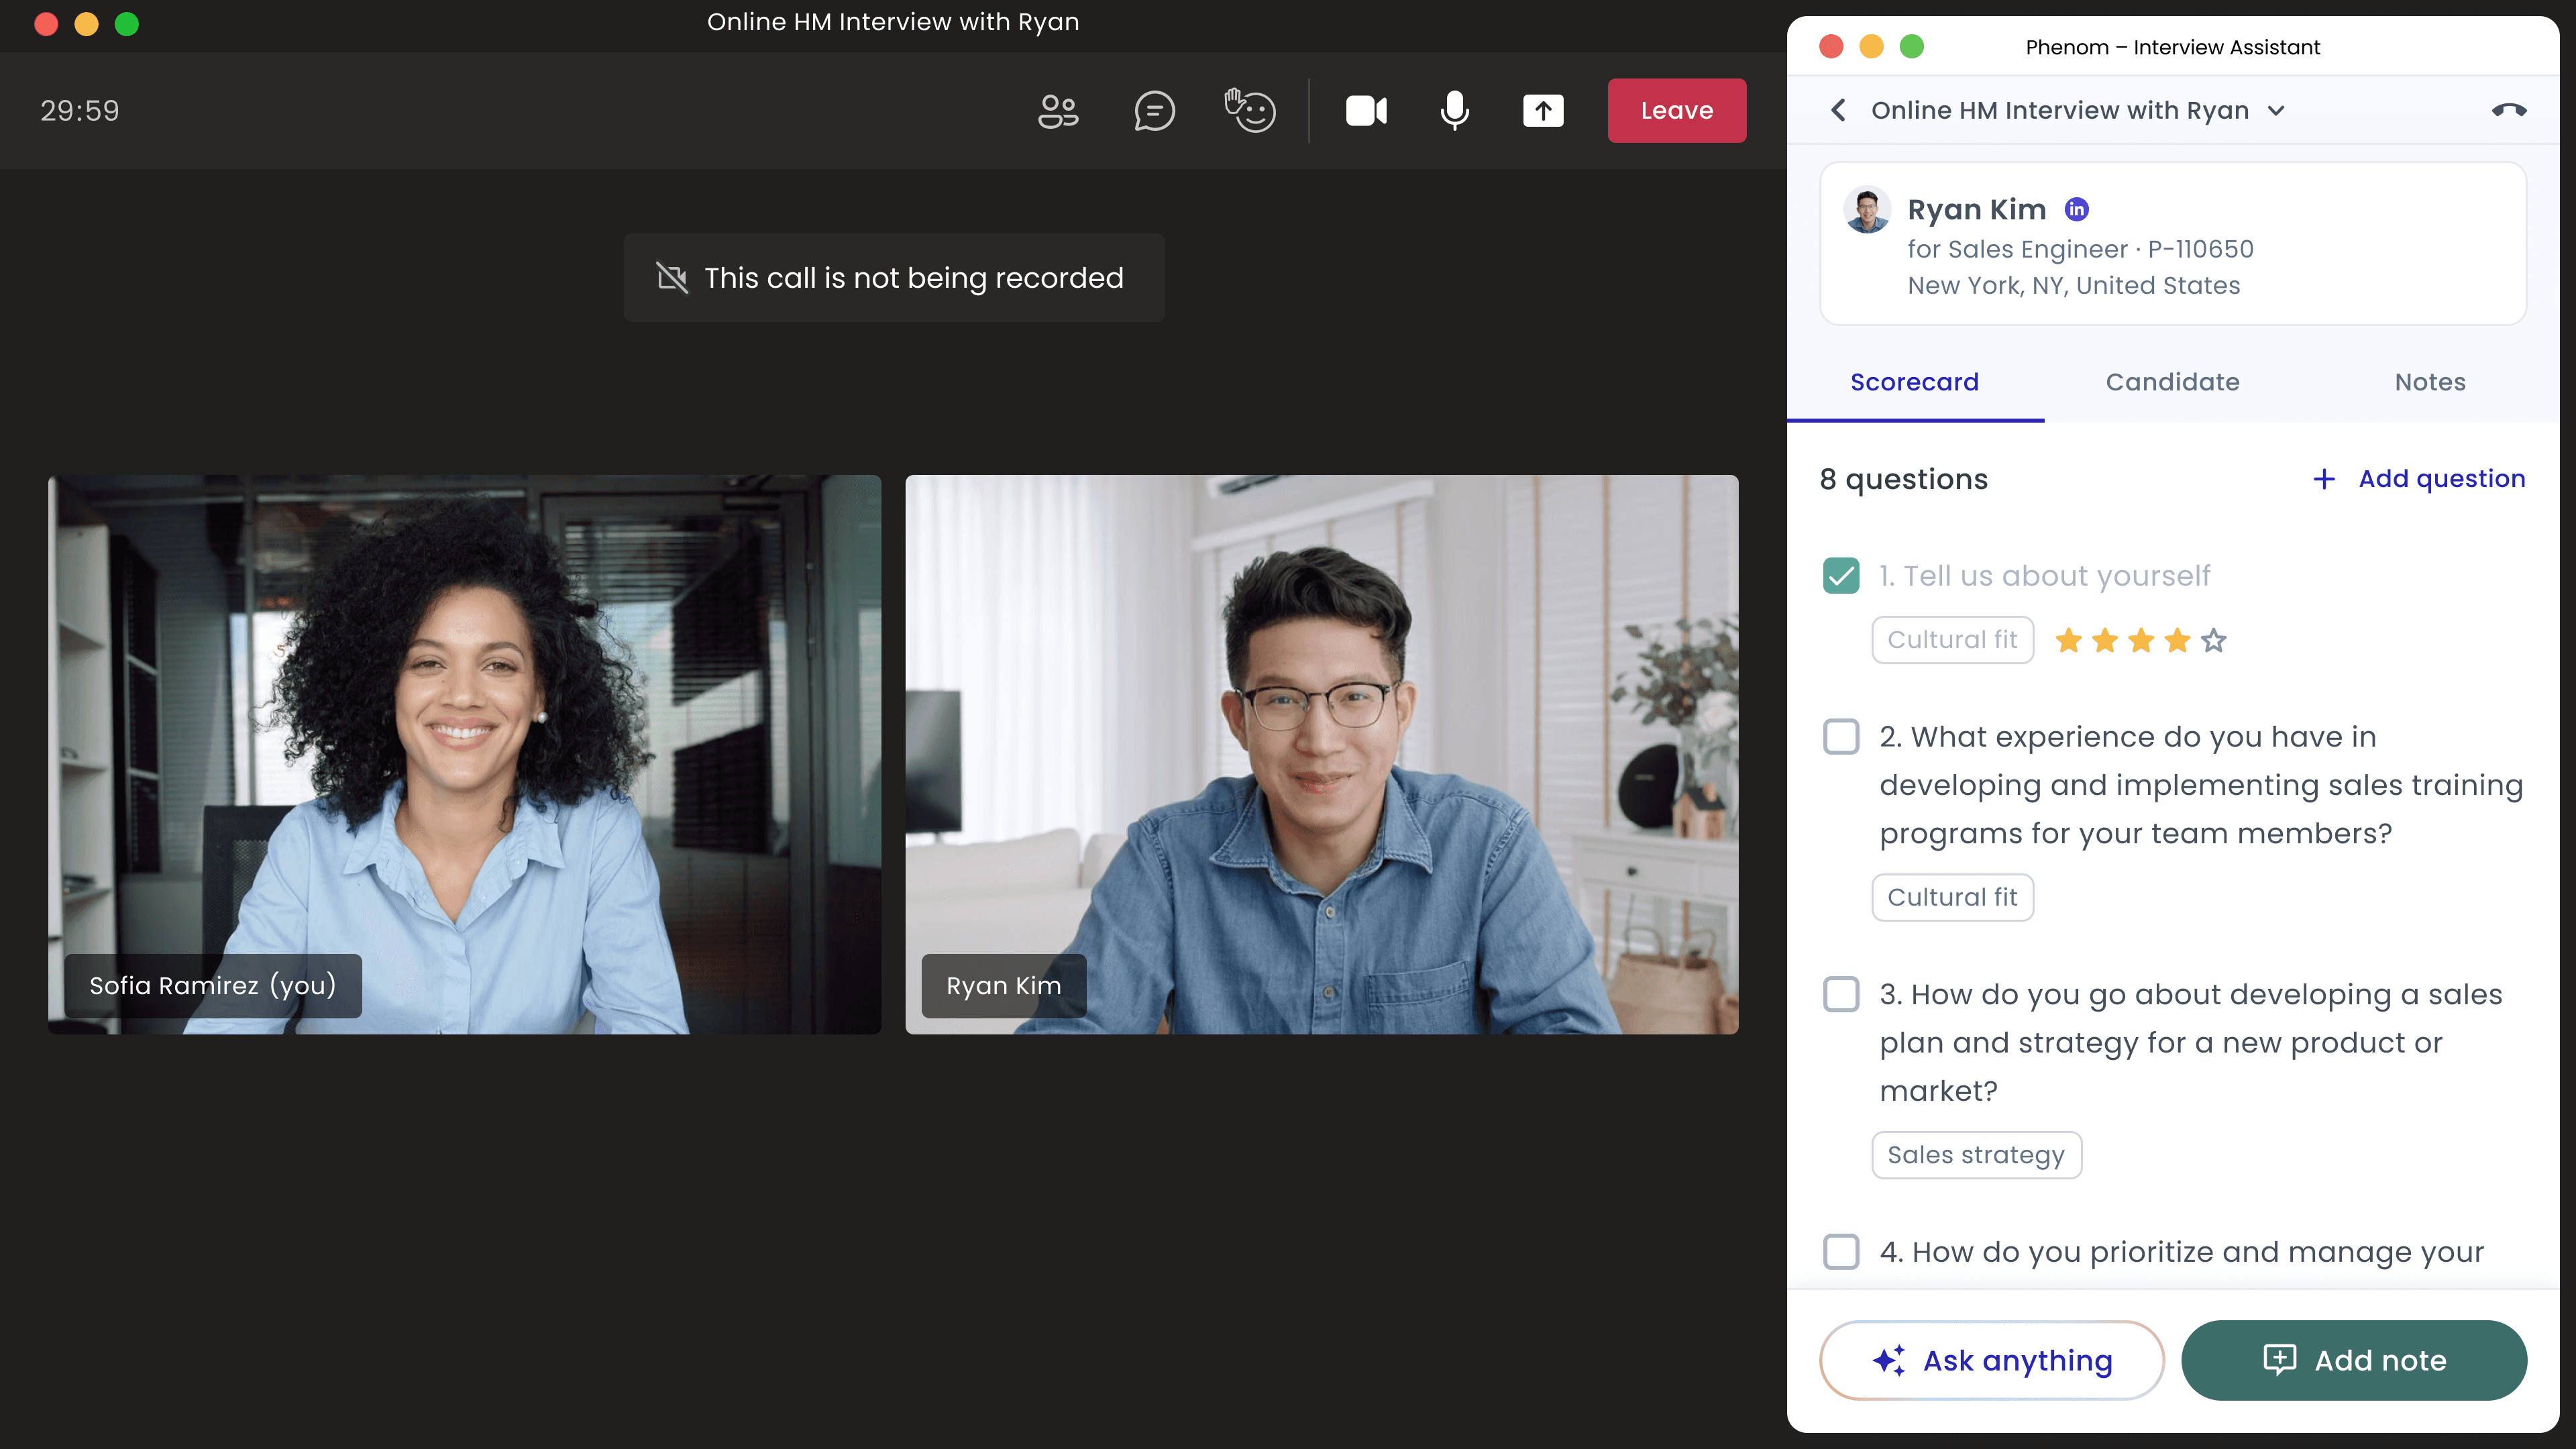Switch to the Candidate tab
The height and width of the screenshot is (1449, 2576).
[2172, 382]
